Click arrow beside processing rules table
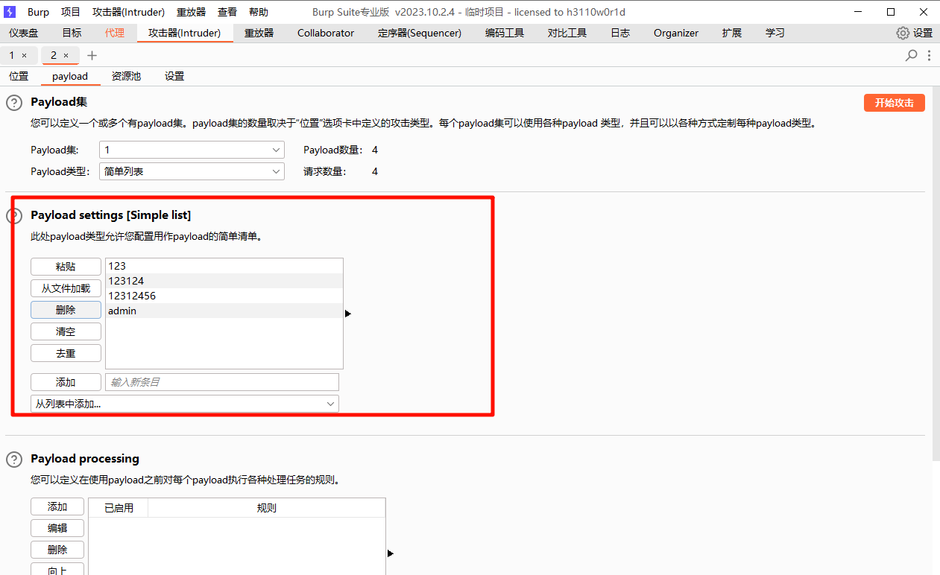The height and width of the screenshot is (575, 940). 391,553
